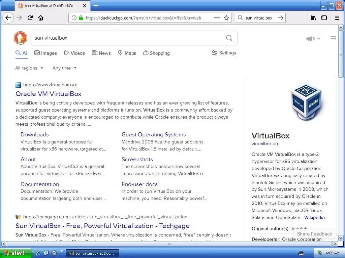This screenshot has width=345, height=258.
Task: Open a new browser tab
Action: coord(96,5)
